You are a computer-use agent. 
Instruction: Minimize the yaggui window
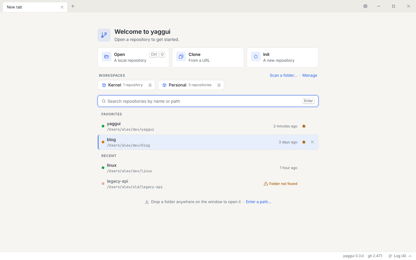point(379,6)
